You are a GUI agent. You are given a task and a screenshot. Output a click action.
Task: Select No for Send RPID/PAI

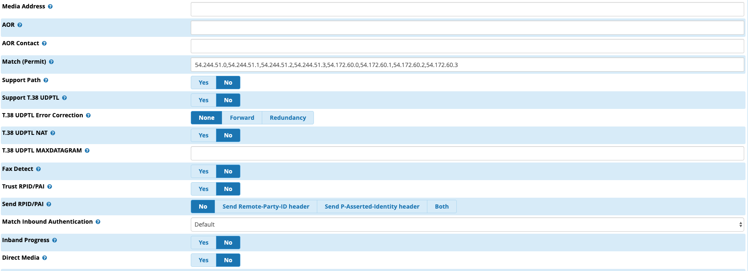(x=203, y=206)
